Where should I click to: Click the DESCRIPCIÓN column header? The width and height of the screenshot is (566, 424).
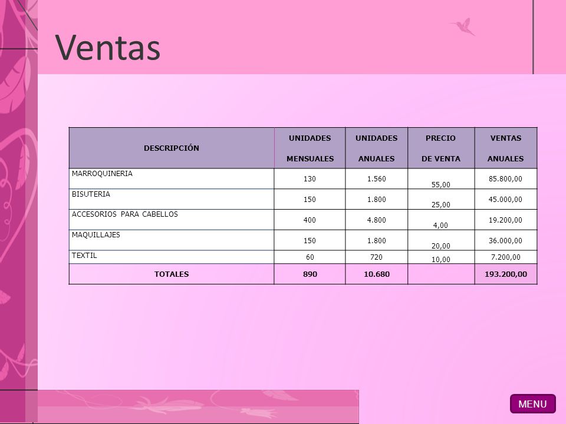[172, 148]
